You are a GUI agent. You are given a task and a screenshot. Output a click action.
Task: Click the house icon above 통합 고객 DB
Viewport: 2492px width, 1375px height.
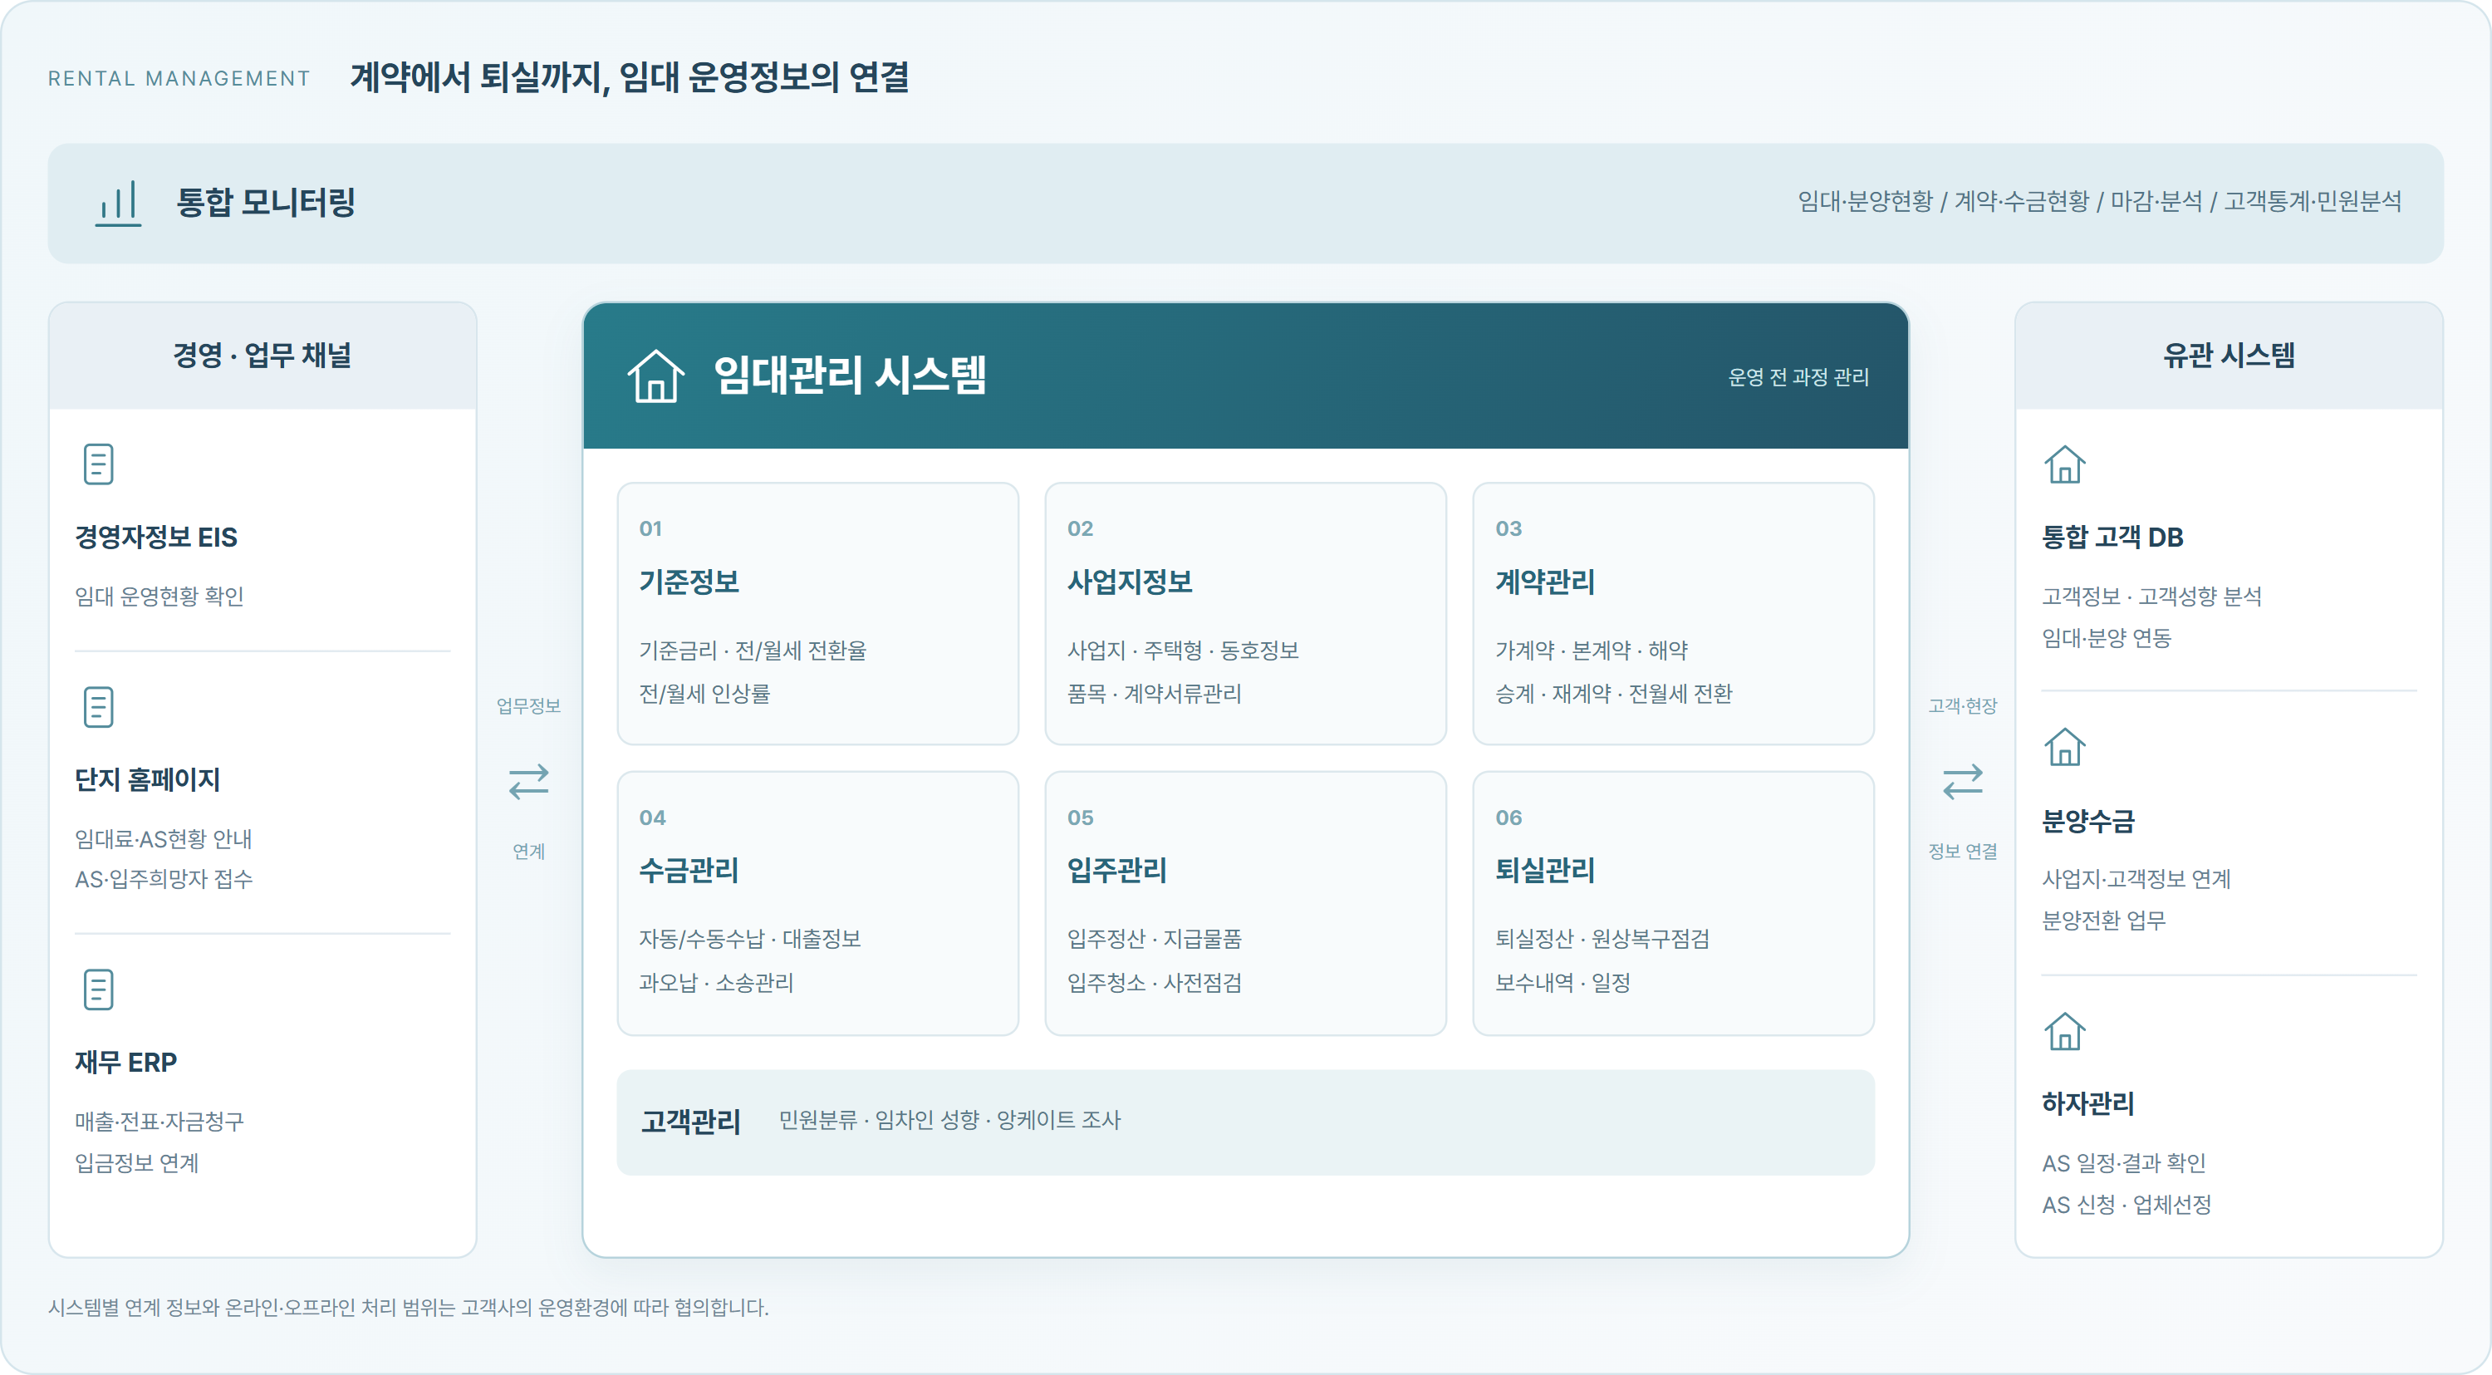[x=2064, y=464]
